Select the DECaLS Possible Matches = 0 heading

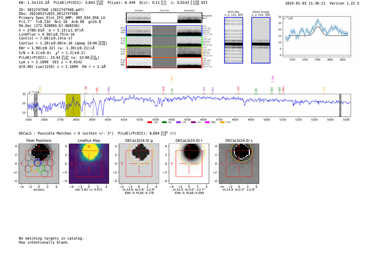[x=97, y=133]
